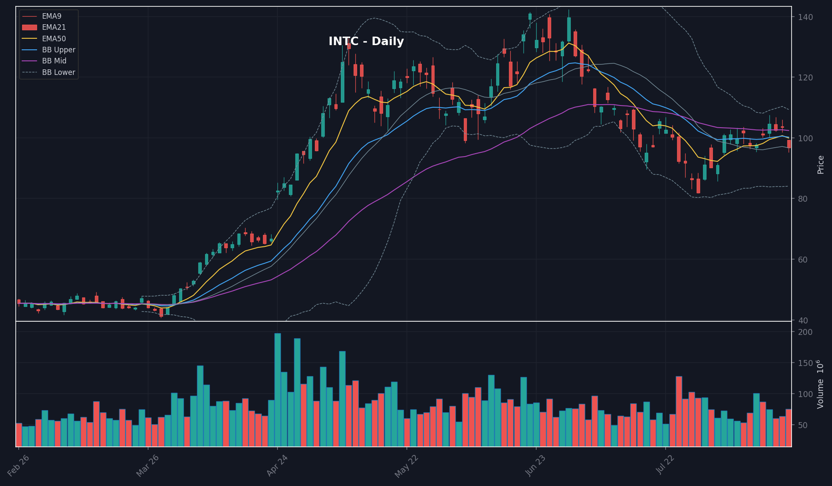This screenshot has width=832, height=486.
Task: Click the 120 price axis tick
Action: [x=805, y=77]
